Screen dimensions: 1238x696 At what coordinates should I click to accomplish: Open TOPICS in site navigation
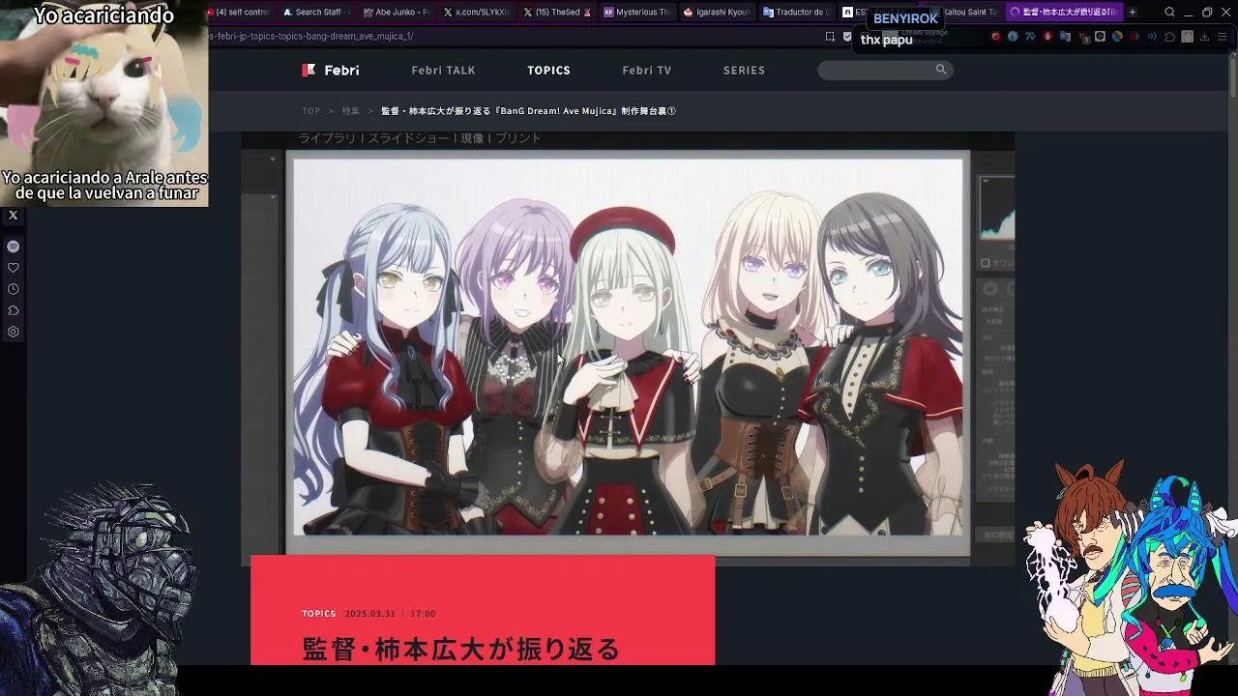coord(548,71)
